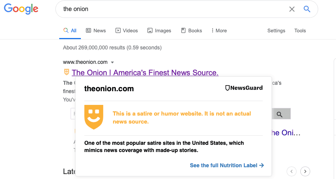The image size is (336, 179).
Task: Click the search input containing 'the onion'
Action: (171, 9)
